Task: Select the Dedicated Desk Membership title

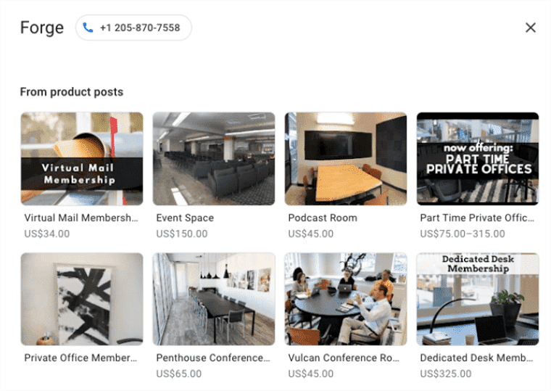Action: tap(476, 358)
